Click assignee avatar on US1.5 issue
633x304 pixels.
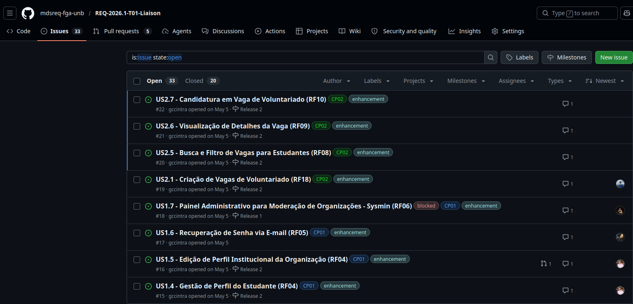coord(620,264)
